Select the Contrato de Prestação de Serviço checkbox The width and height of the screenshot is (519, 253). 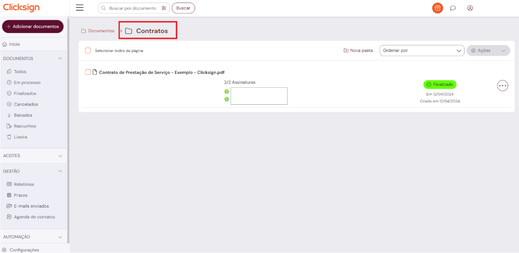coord(88,72)
